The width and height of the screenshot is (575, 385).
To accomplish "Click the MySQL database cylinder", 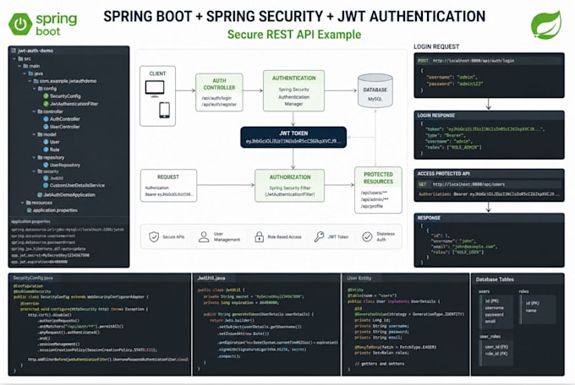I will point(375,90).
